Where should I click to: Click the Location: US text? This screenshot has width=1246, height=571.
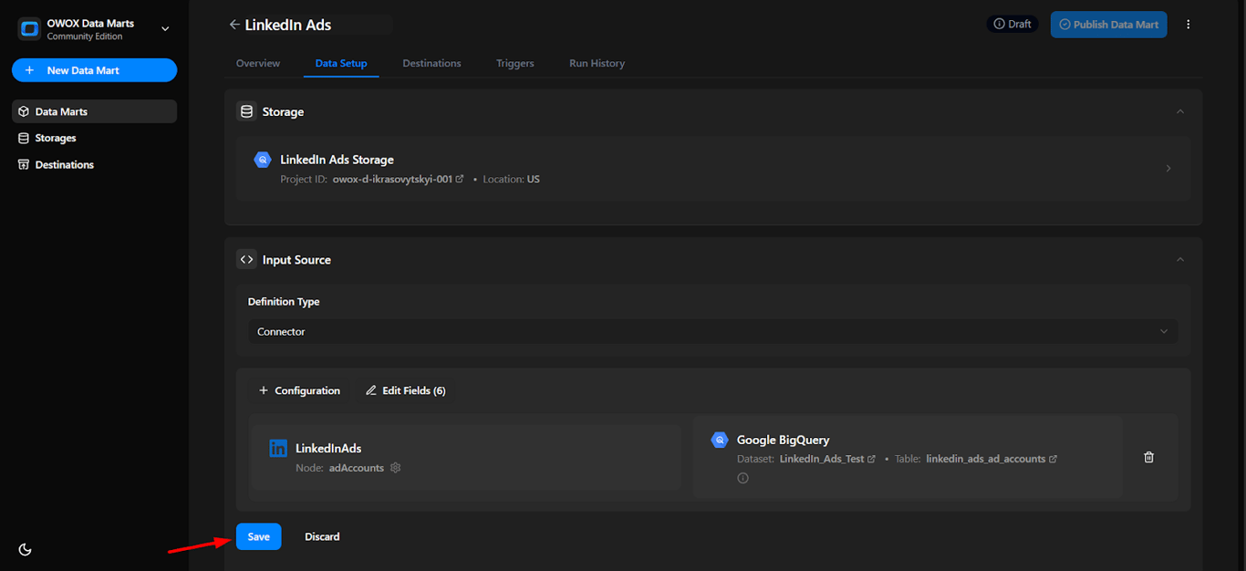[x=511, y=180]
